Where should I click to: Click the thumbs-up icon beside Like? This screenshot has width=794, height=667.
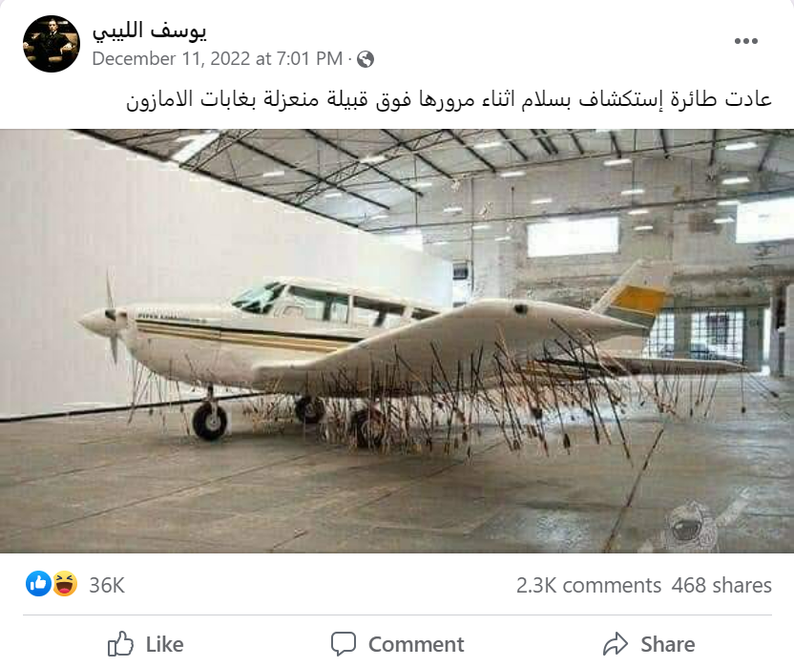[x=120, y=644]
